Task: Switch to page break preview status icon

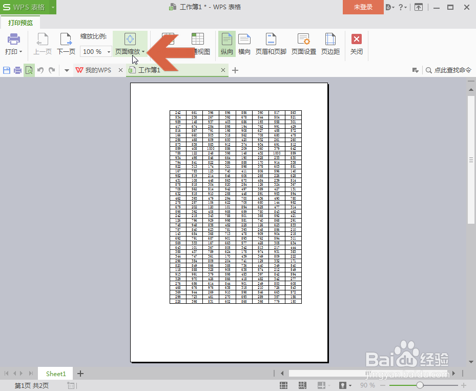Action: 302,385
